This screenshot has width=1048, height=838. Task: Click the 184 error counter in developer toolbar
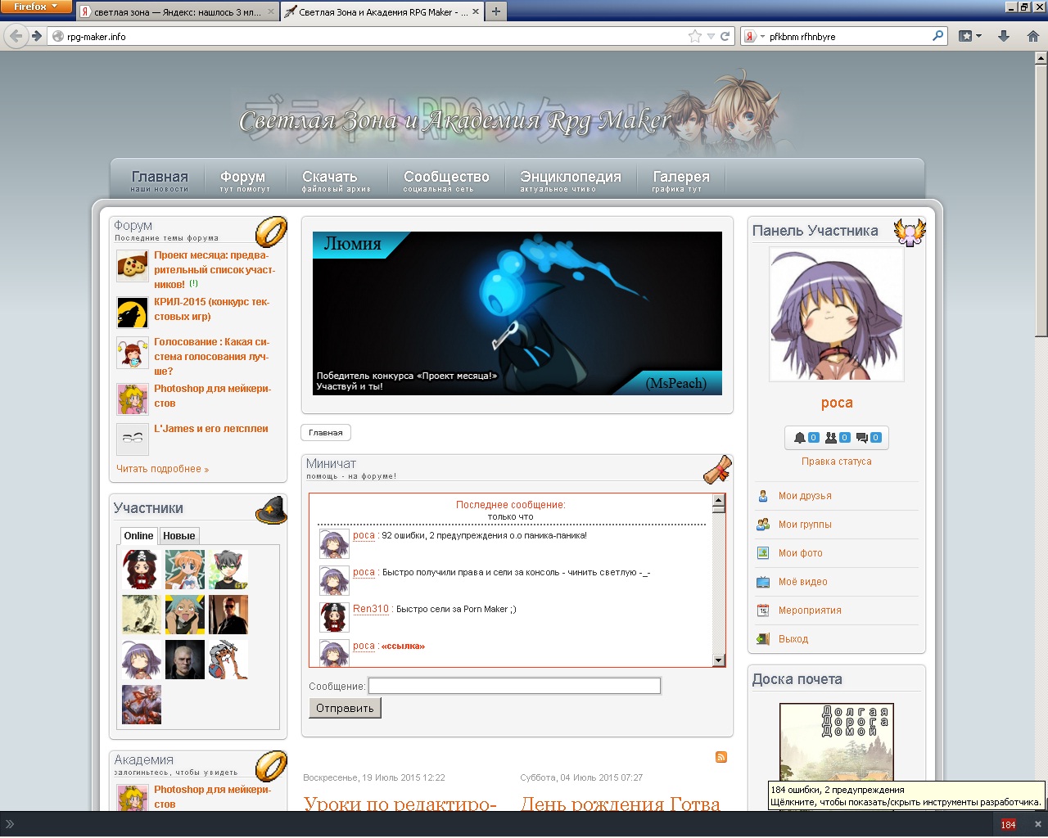[1008, 824]
